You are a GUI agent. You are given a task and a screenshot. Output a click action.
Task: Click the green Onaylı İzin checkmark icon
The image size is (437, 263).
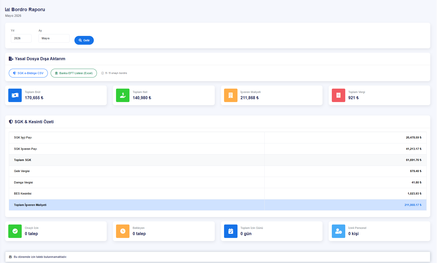[15, 231]
